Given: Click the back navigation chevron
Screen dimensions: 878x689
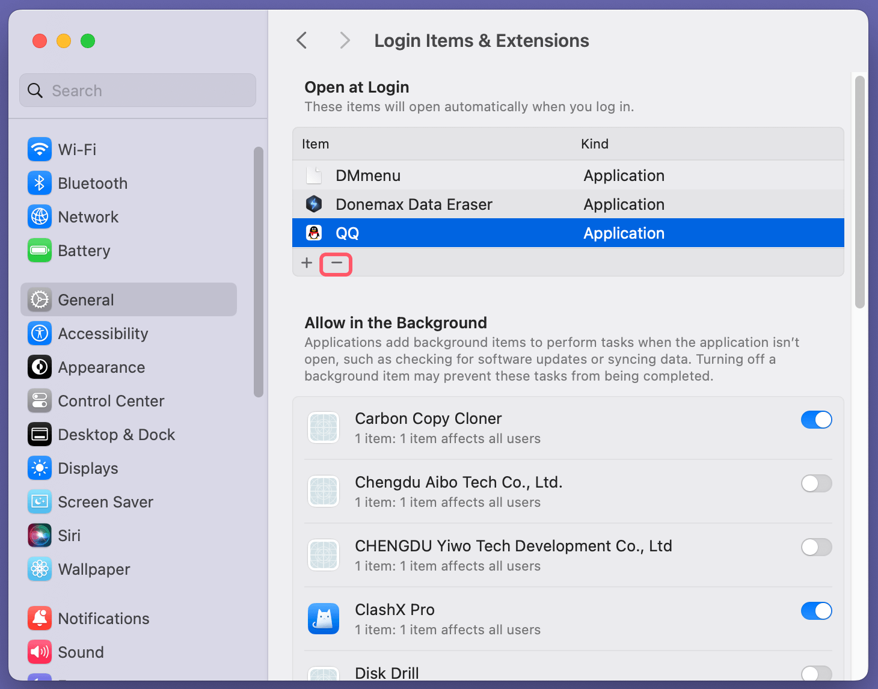Looking at the screenshot, I should [x=301, y=40].
